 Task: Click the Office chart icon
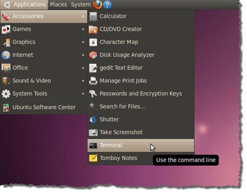coord(6,68)
